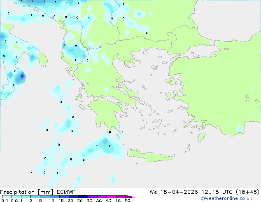Image resolution: width=261 pixels, height=202 pixels.
Task: Click the legend swatch between 15 and 20
Action: [x=64, y=197]
